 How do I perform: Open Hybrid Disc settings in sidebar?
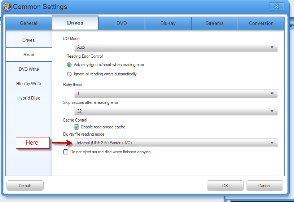(x=29, y=98)
